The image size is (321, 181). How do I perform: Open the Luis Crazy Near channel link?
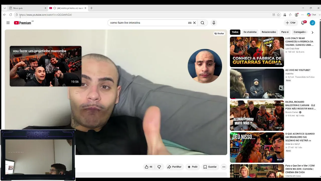[292, 49]
